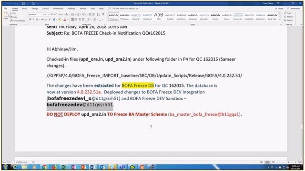Open the font name combo box
Viewport: 305px width, 171px height.
pyautogui.click(x=35, y=15)
